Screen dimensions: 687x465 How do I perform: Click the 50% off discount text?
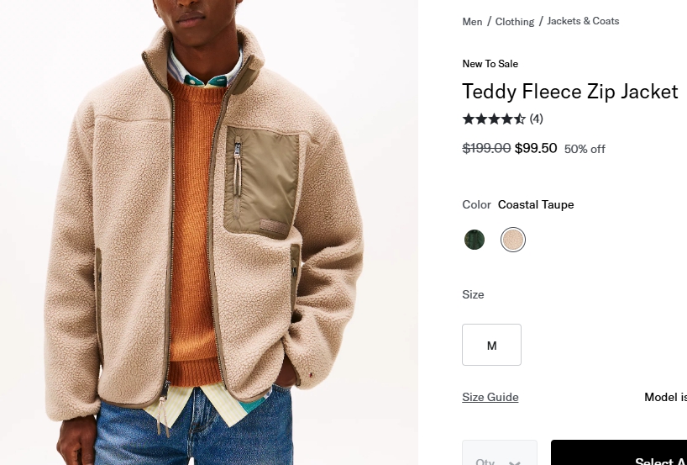tap(585, 149)
